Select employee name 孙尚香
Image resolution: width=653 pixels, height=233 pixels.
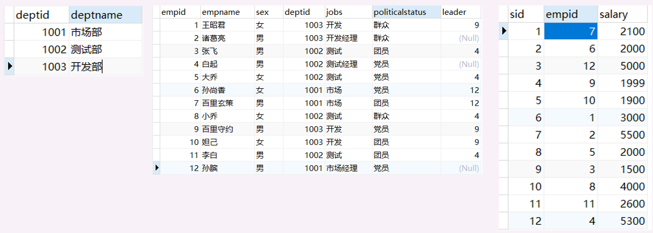pos(227,90)
